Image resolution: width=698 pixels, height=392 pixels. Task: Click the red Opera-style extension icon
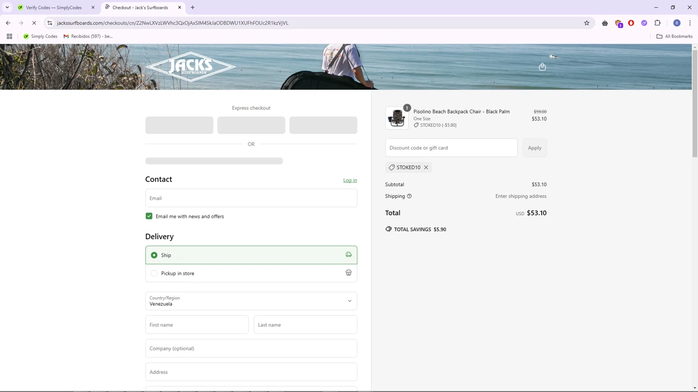click(x=631, y=23)
